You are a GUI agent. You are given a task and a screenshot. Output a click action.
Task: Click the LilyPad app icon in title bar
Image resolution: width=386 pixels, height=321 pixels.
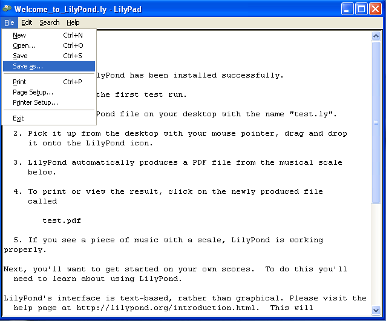pos(7,8)
